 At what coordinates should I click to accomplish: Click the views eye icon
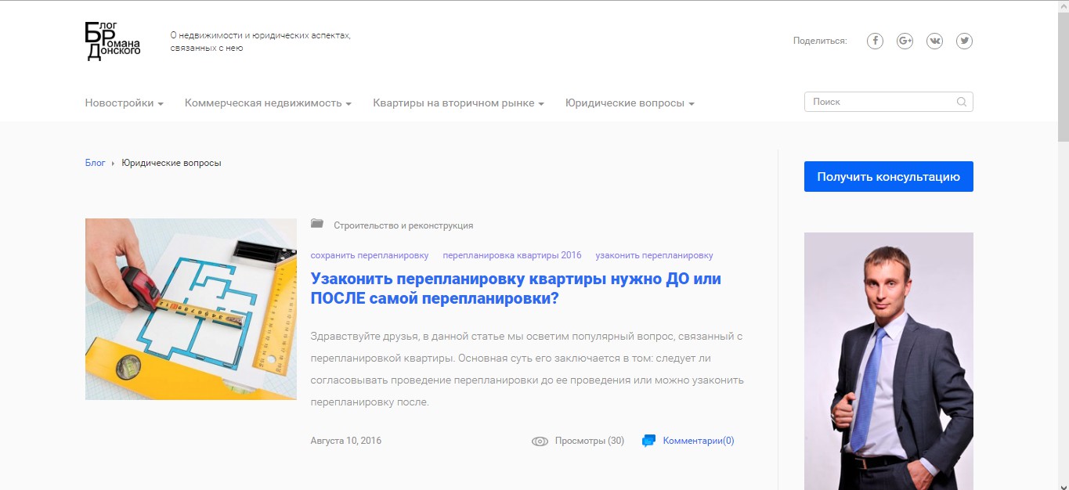pos(540,441)
